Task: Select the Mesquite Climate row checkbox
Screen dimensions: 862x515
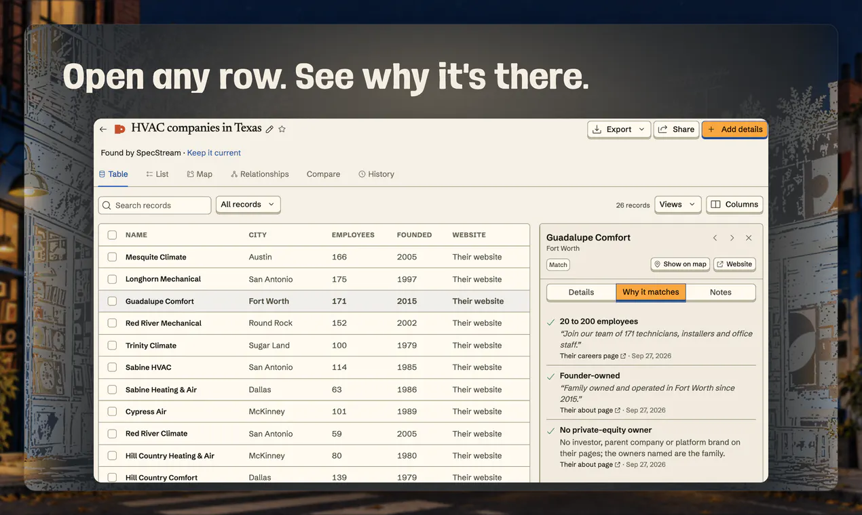Action: [112, 257]
